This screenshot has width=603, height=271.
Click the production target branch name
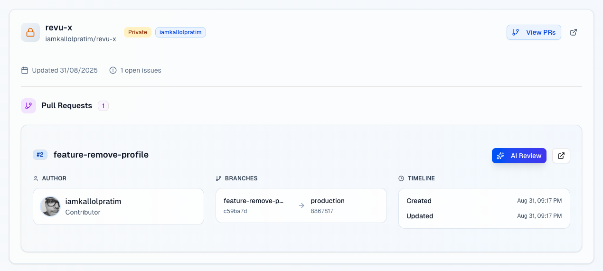[x=328, y=201]
